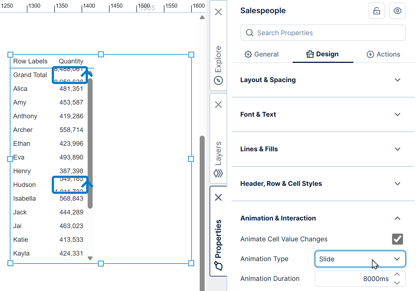Increase Animation Duration with the up stepper arrow
Image resolution: width=417 pixels, height=291 pixels.
pos(397,274)
